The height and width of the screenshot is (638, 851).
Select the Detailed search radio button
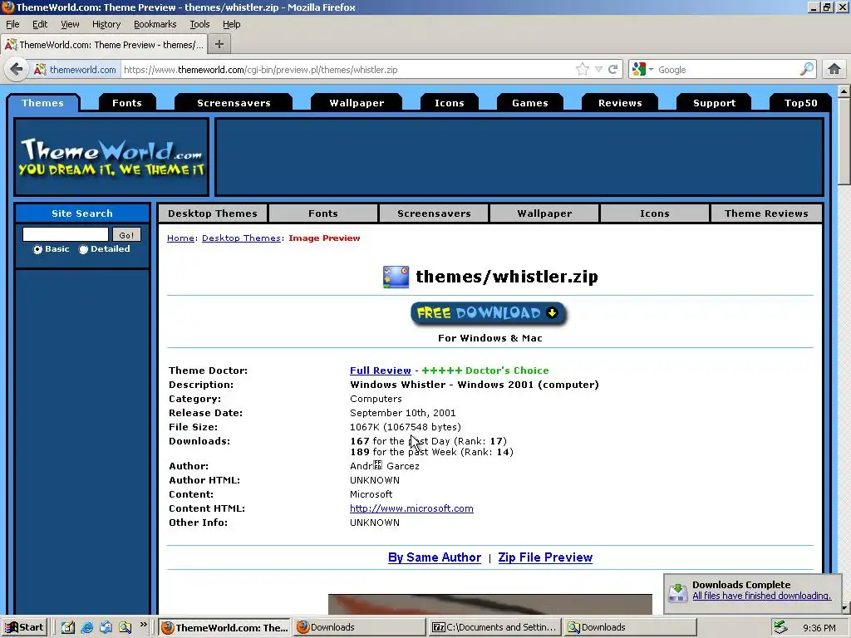pos(83,249)
